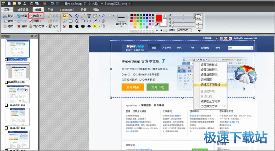
Task: Swap foreground and background colors arrow
Action: coord(165,16)
